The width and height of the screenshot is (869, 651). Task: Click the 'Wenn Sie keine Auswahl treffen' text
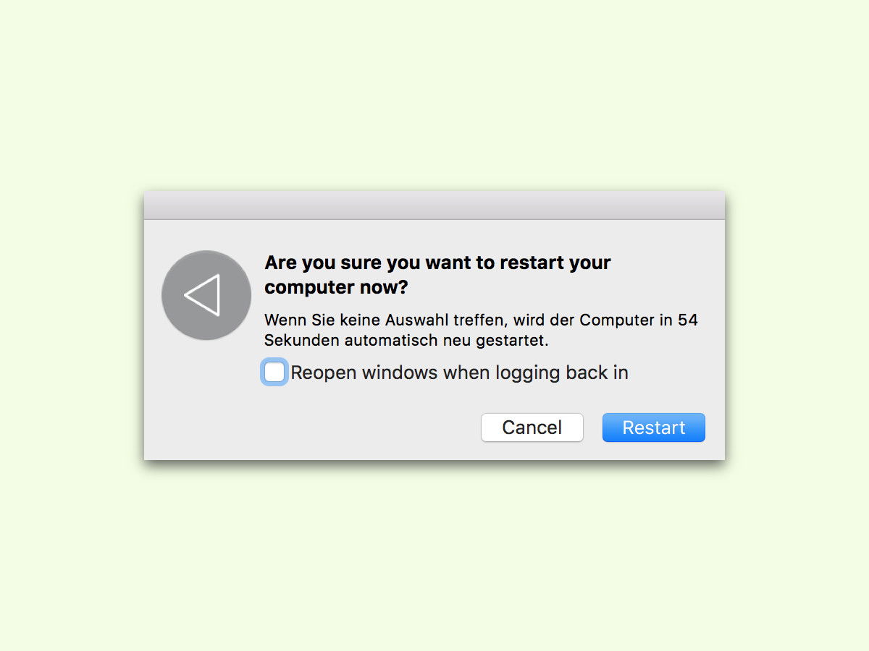[x=395, y=320]
